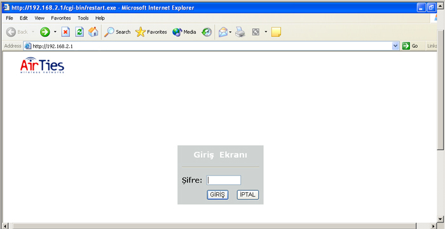This screenshot has height=229, width=445.
Task: Click the horizontal scrollbar right arrow
Action: pyautogui.click(x=434, y=226)
